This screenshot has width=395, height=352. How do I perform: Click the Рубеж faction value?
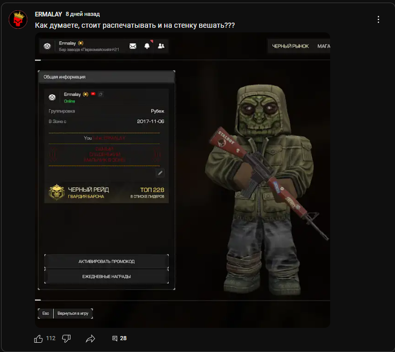pos(157,111)
